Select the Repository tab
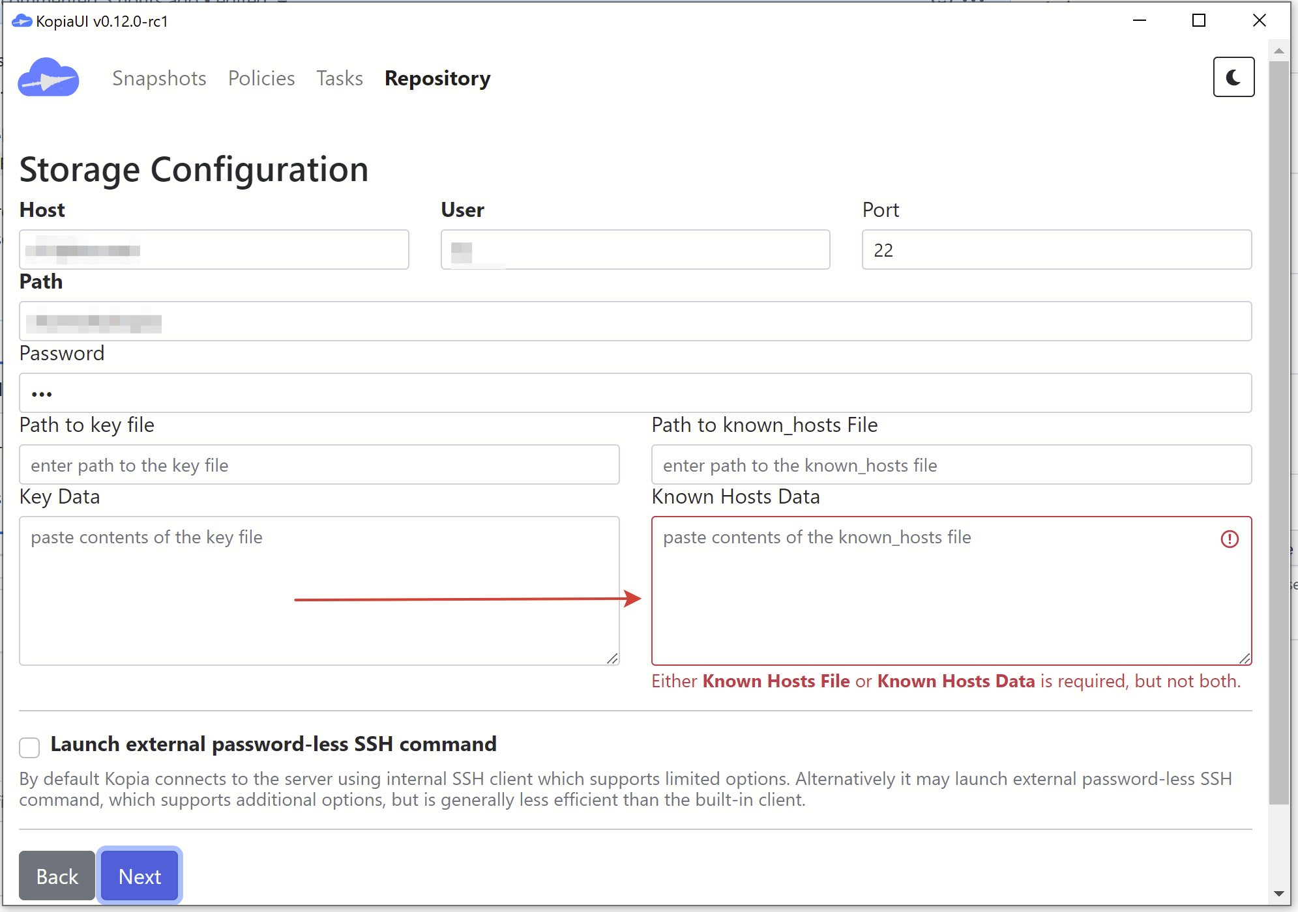Screen dimensions: 1298x912 point(437,78)
